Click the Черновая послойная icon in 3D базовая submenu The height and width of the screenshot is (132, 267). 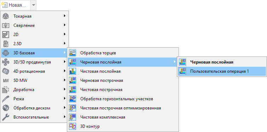72,62
